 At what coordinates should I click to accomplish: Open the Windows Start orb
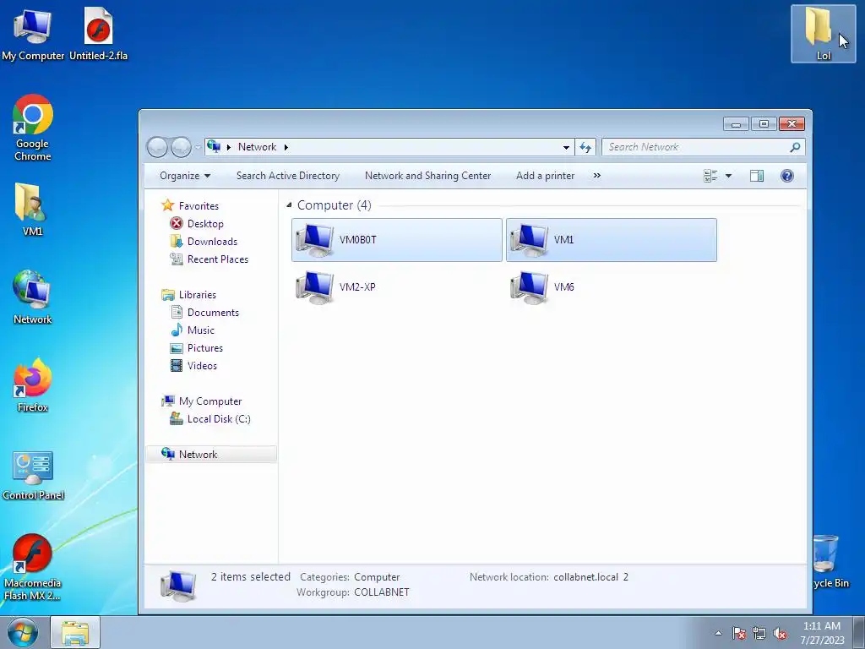pyautogui.click(x=23, y=632)
